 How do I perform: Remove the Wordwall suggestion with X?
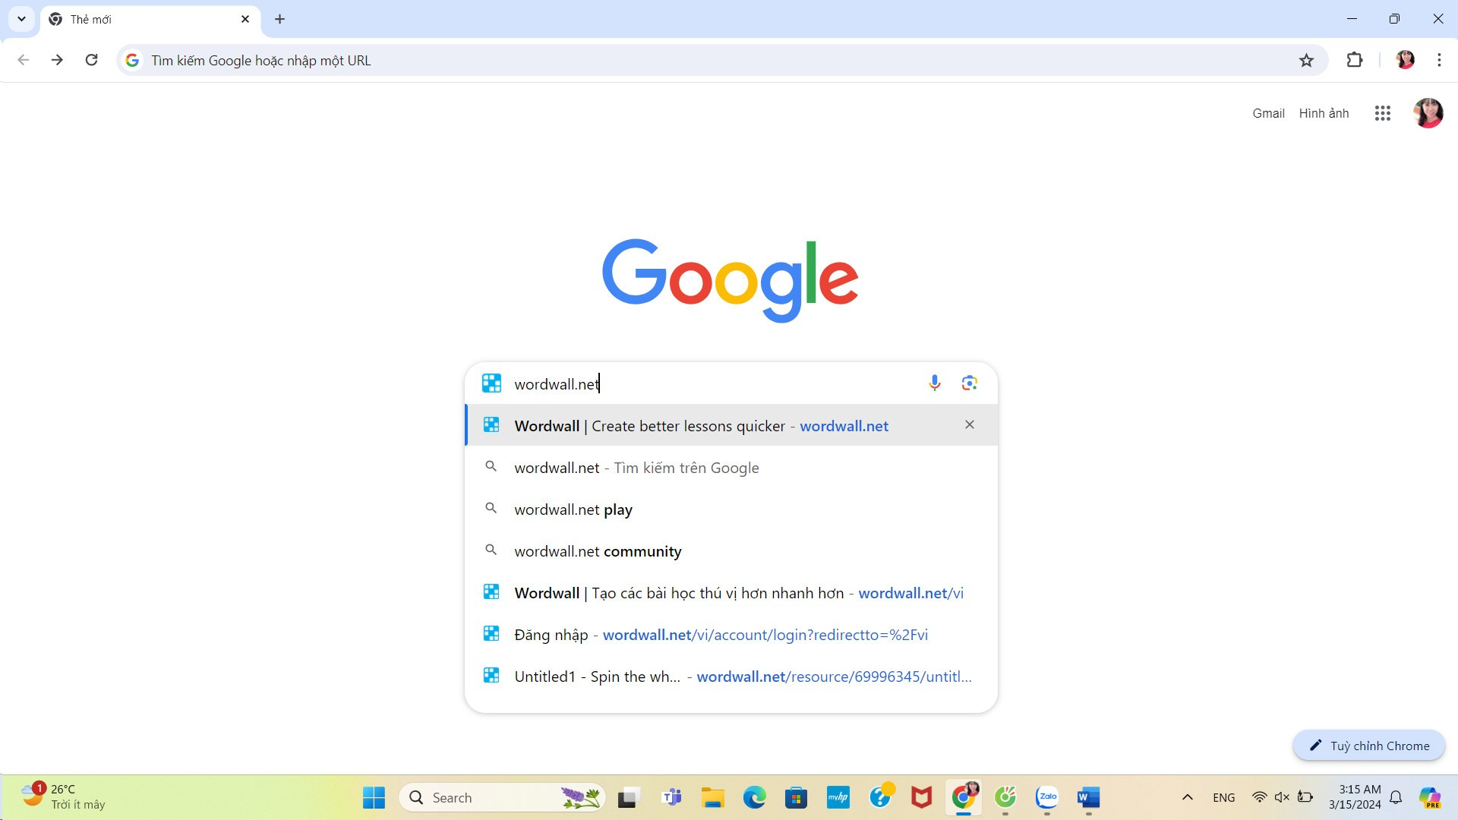coord(969,424)
